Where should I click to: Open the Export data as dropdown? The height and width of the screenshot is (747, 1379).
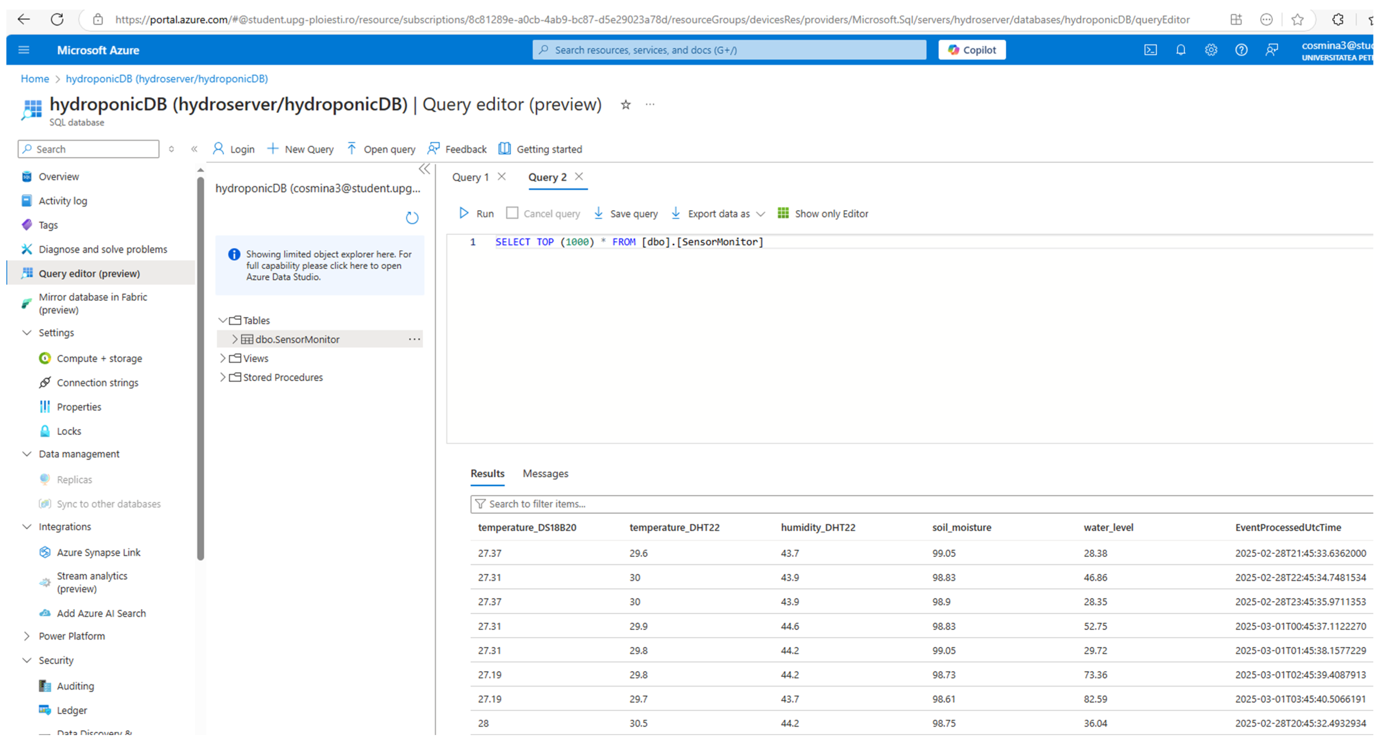(x=718, y=214)
